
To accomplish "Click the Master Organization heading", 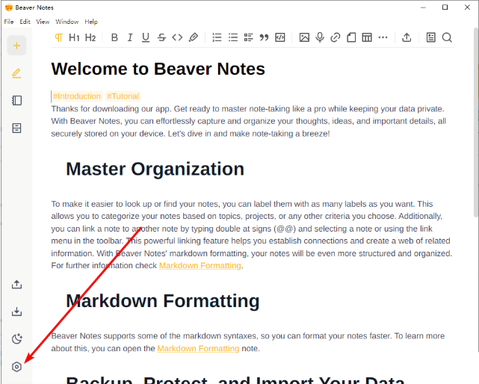I will 155,169.
